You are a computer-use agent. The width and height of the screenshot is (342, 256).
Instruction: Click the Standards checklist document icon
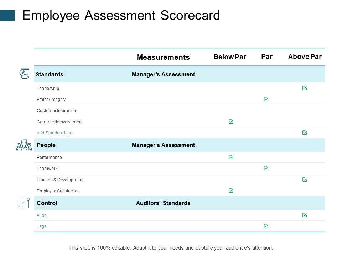click(24, 73)
